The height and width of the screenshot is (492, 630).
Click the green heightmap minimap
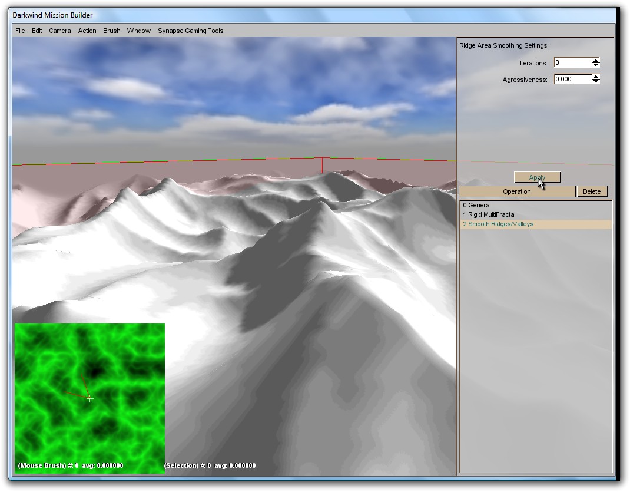pyautogui.click(x=89, y=398)
